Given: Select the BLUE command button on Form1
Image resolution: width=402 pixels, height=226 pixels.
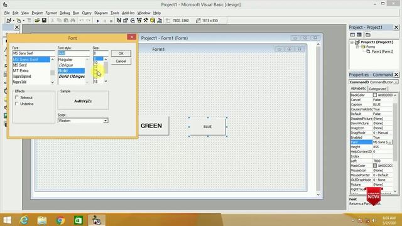Looking at the screenshot, I should (207, 127).
